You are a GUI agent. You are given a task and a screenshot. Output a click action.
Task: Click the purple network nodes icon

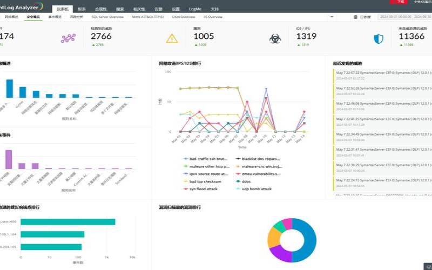[68, 38]
